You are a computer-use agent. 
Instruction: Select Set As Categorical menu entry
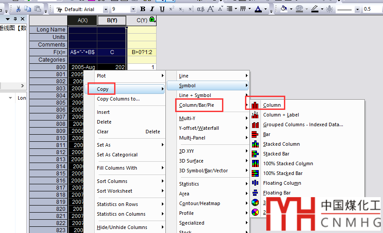[x=117, y=155]
